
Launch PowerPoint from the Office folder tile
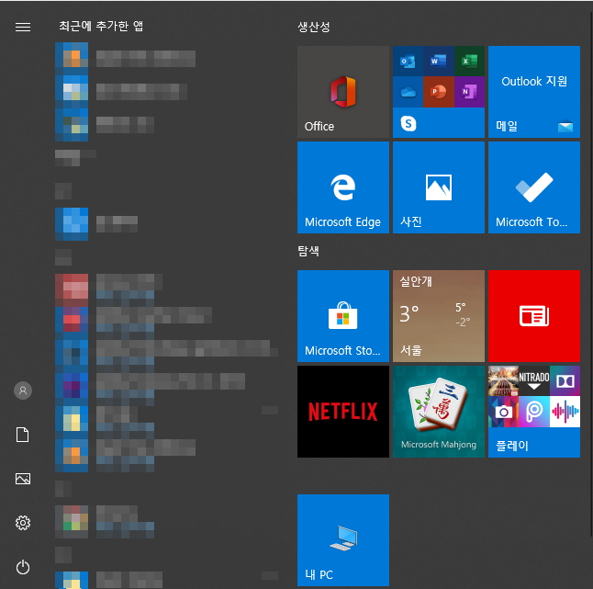coord(438,92)
